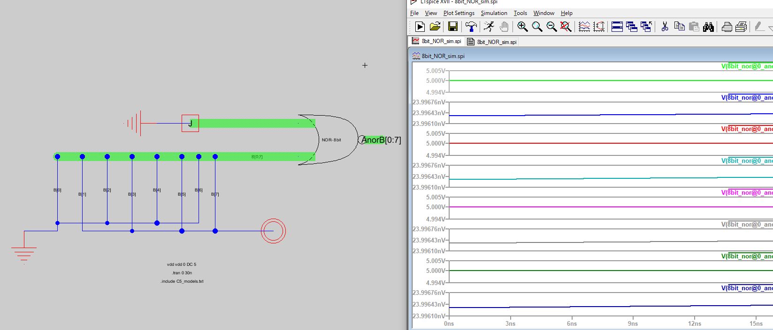Tile windows horizontally via toolbar icon

pos(617,27)
